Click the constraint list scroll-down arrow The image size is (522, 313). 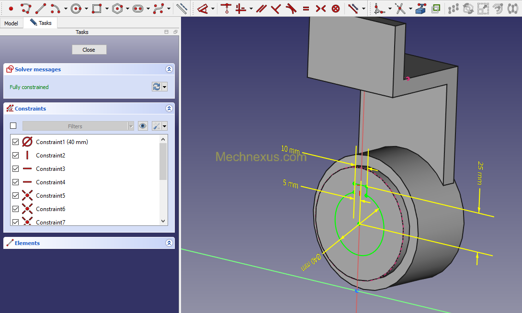pos(163,221)
